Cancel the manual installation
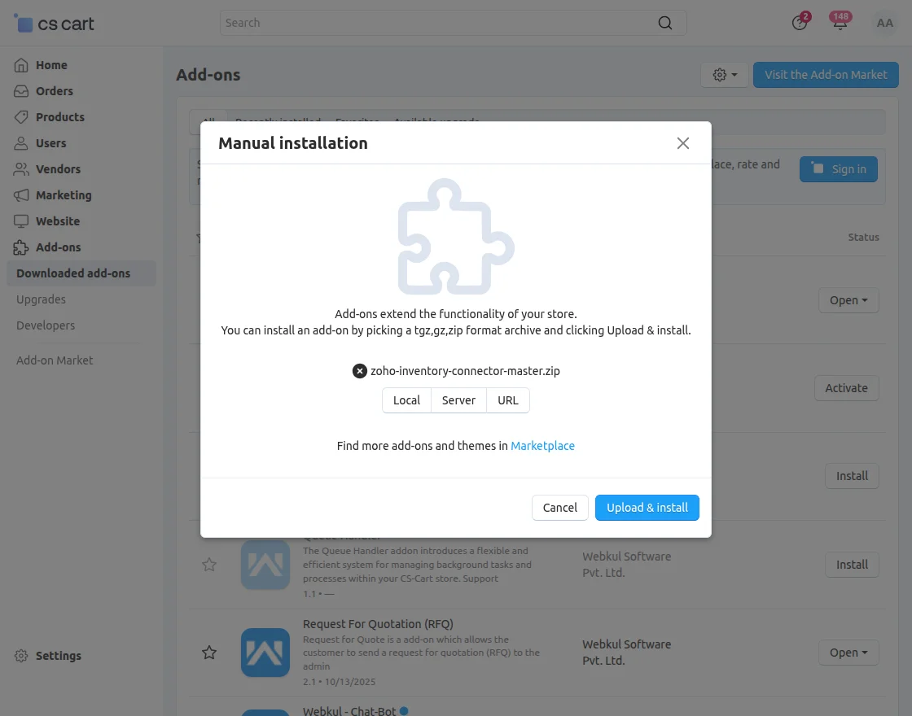This screenshot has width=912, height=716. tap(560, 508)
